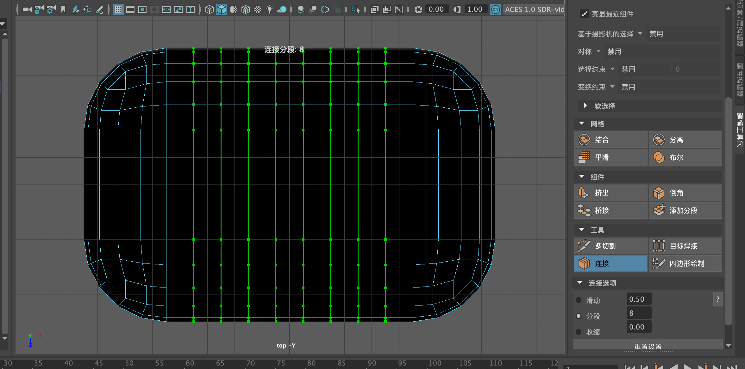The height and width of the screenshot is (369, 745).
Task: Select the Pinch radio button
Action: 579,332
